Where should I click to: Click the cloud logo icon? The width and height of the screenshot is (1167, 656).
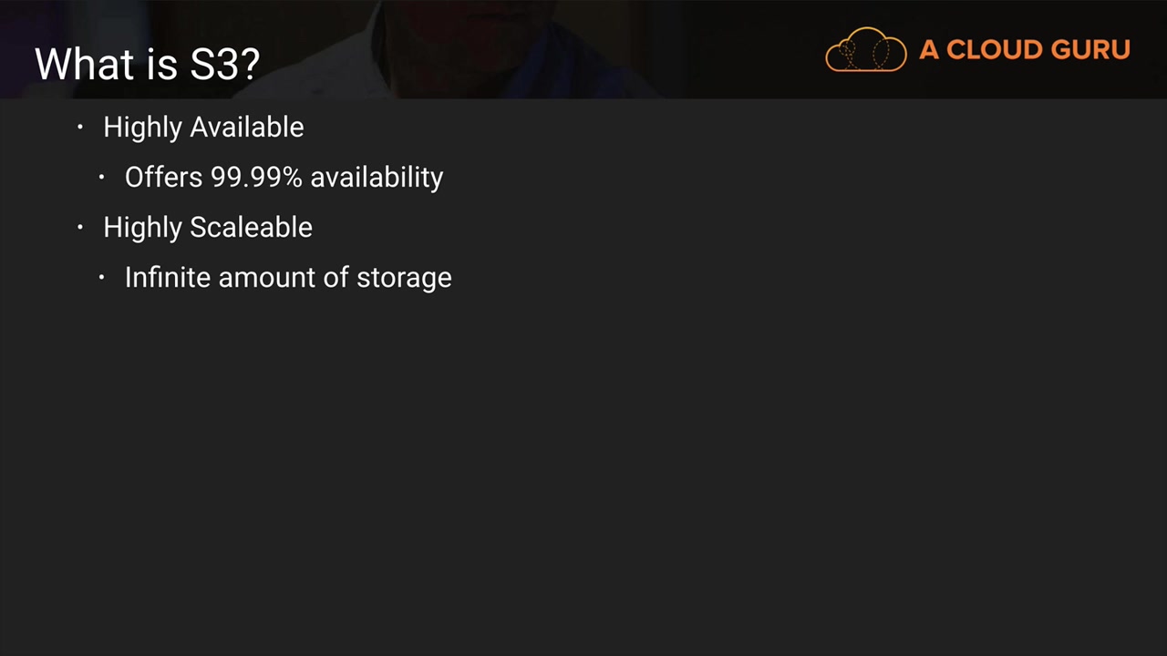(865, 49)
